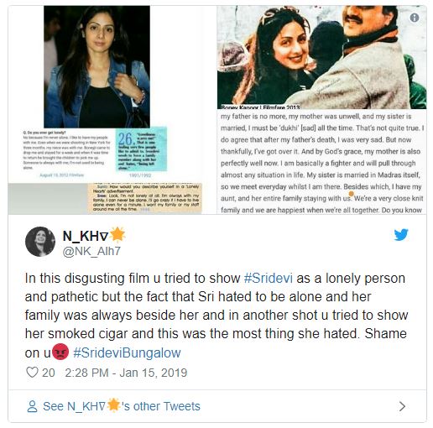This screenshot has height=428, width=433.
Task: Open the photo of woman in denim jacket
Action: click(97, 67)
